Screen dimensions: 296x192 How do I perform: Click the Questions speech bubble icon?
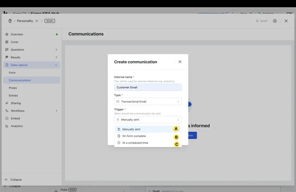[x=7, y=50]
